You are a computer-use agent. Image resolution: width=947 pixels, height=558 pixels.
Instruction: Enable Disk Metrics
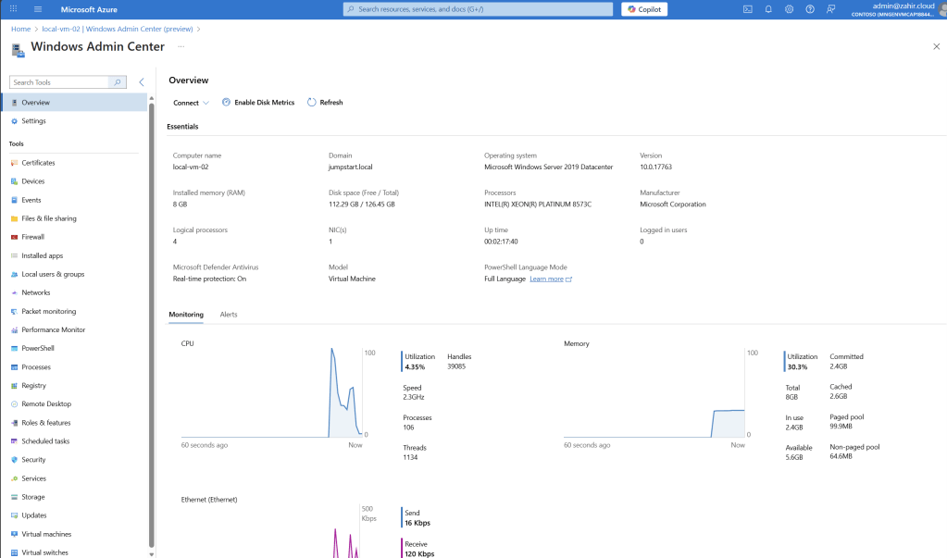(x=258, y=103)
